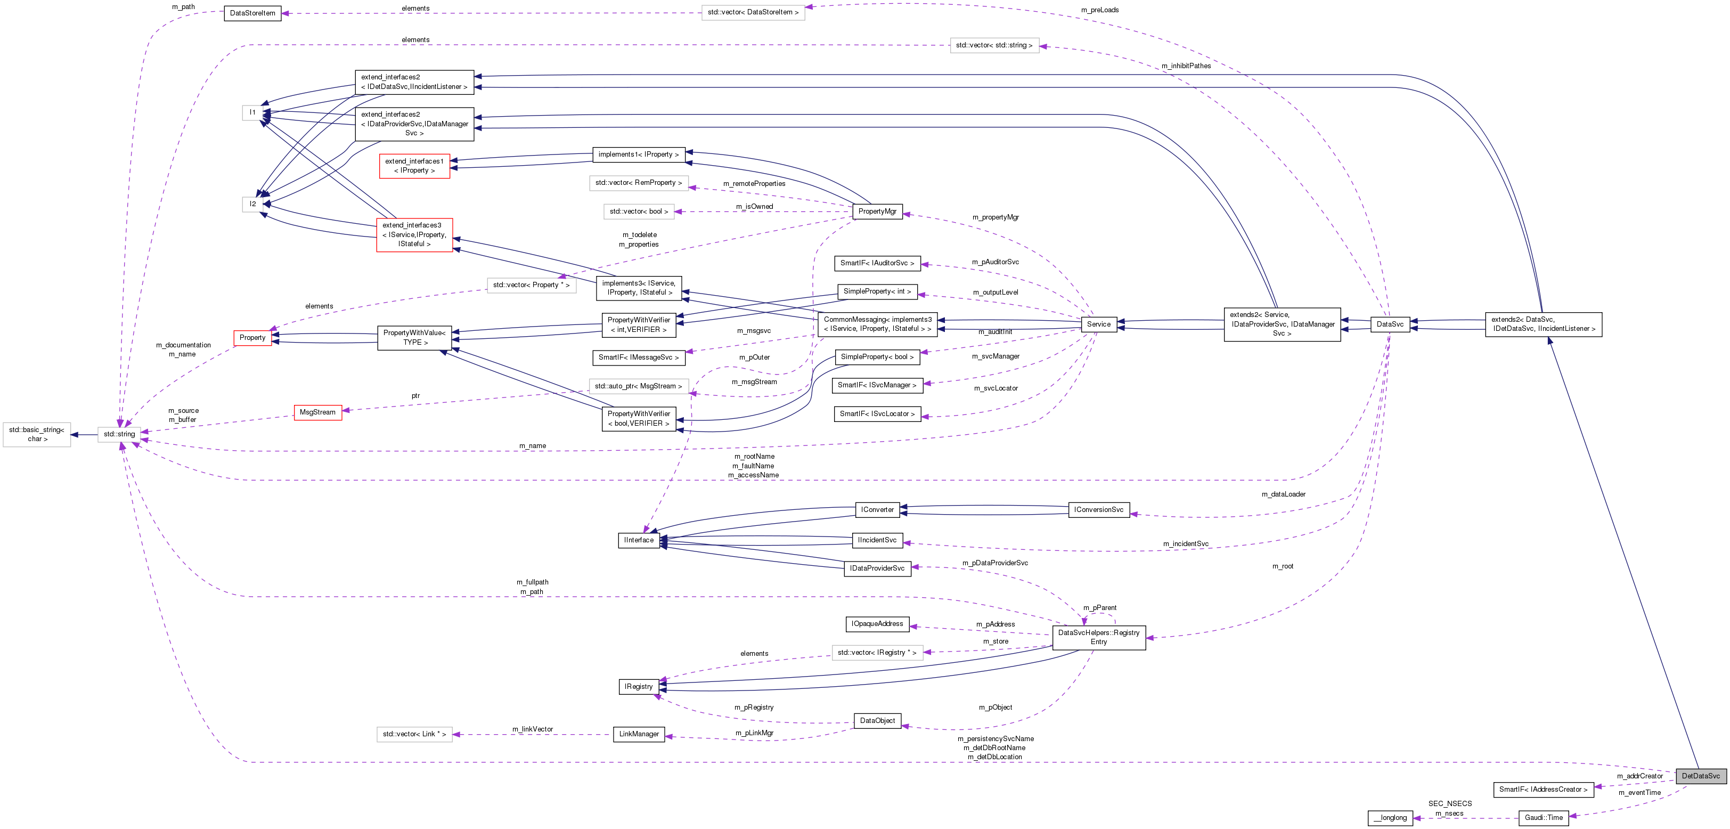Open the IOpaqueAddress class box
Screen dimensions: 1730x829
[878, 624]
